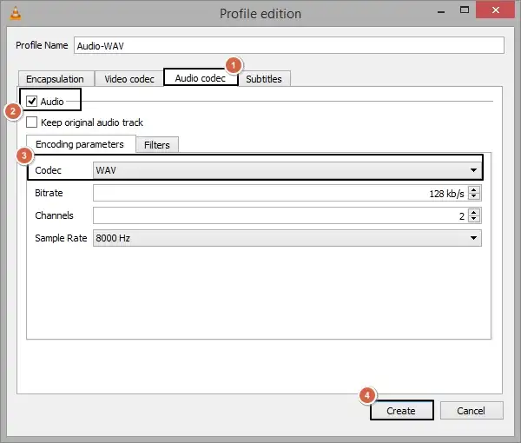Click the Create button
521x443 pixels.
tap(401, 411)
